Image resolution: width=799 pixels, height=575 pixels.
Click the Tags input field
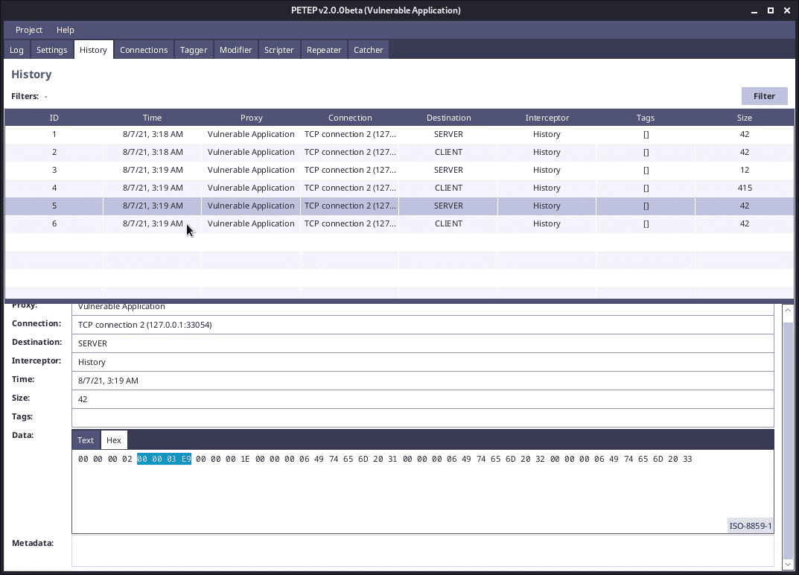422,418
